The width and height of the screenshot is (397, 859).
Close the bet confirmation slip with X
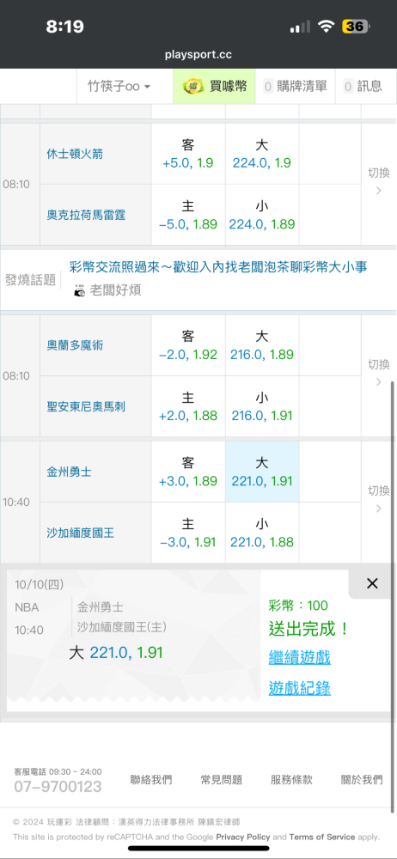coord(372,583)
